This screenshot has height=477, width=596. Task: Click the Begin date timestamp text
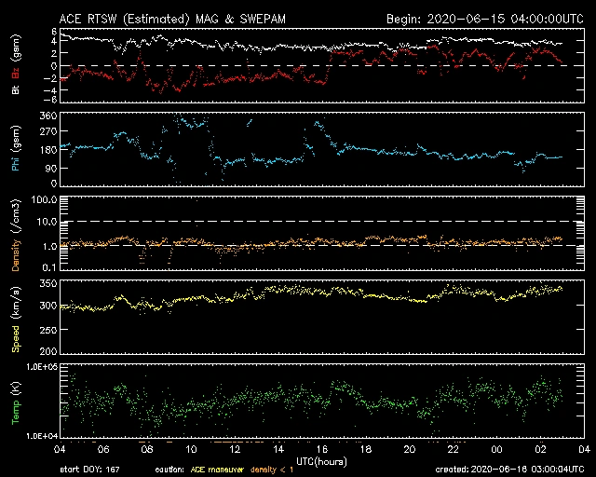[483, 18]
